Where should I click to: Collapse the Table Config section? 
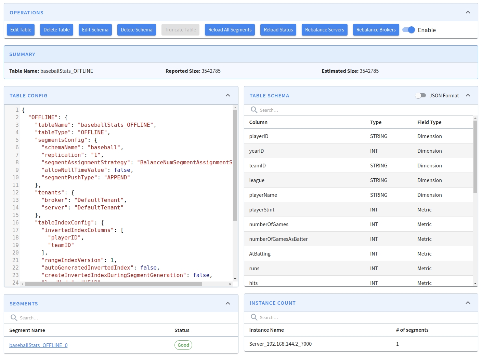click(x=228, y=95)
